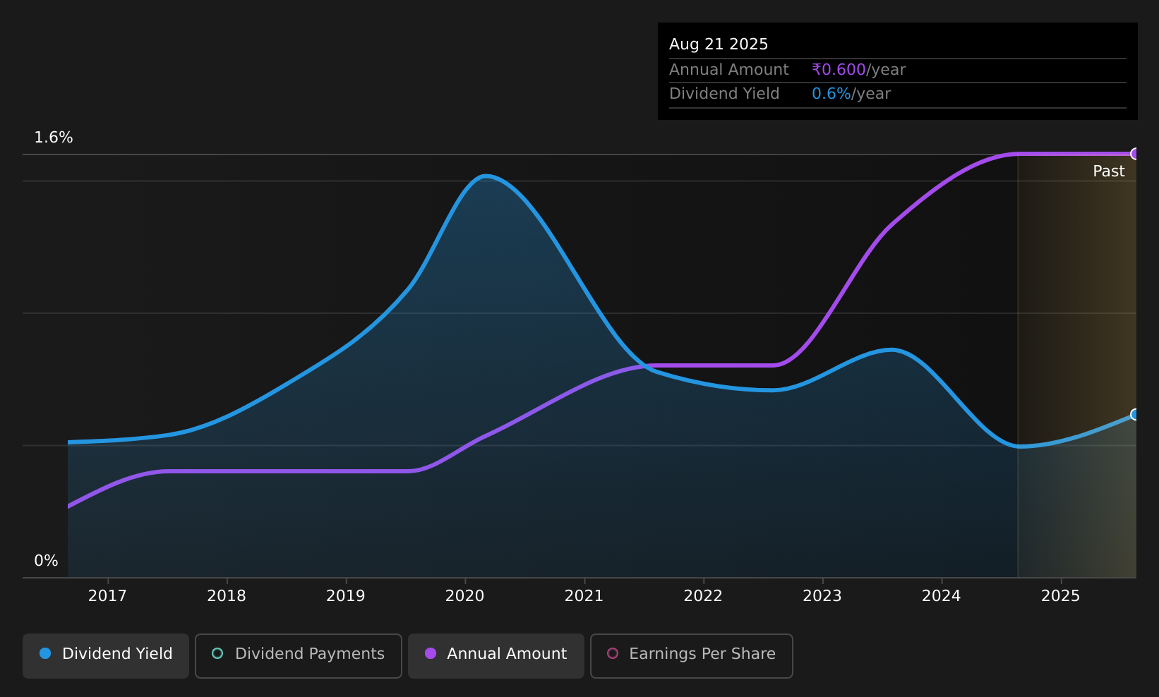
Task: Click the 0% y-axis label
Action: tap(46, 561)
